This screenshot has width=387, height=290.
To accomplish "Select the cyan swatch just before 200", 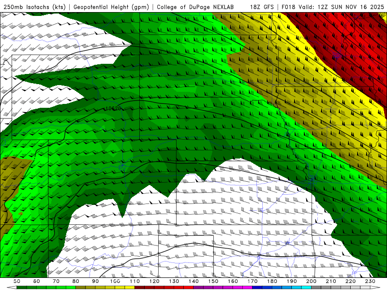I will pyautogui.click(x=306, y=288).
